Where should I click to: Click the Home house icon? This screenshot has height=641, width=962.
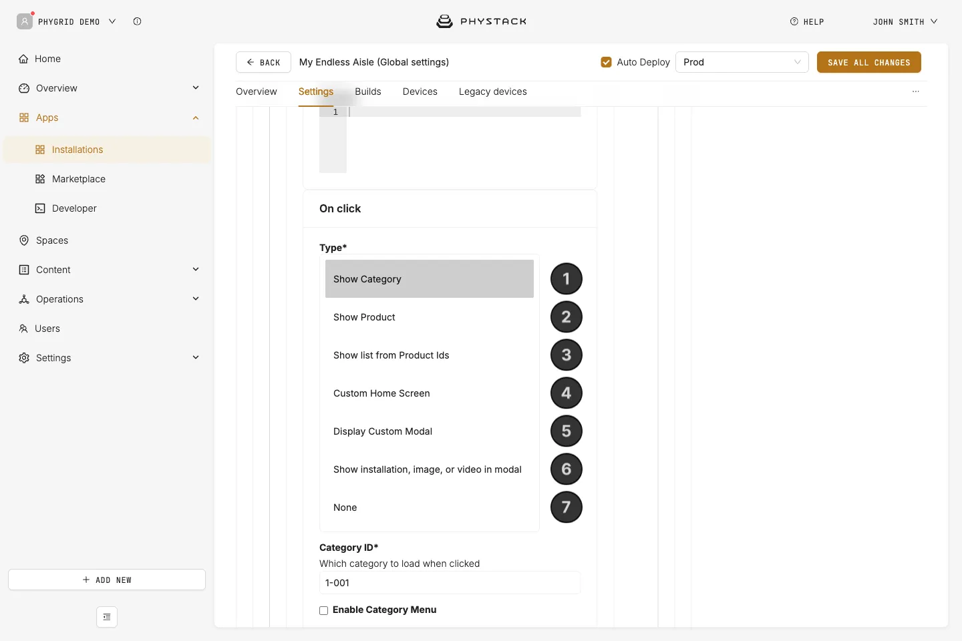[24, 59]
